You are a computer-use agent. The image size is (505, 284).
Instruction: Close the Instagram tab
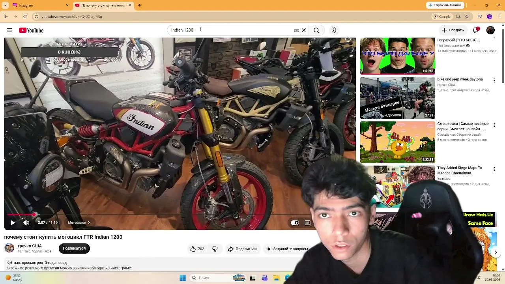coord(67,6)
